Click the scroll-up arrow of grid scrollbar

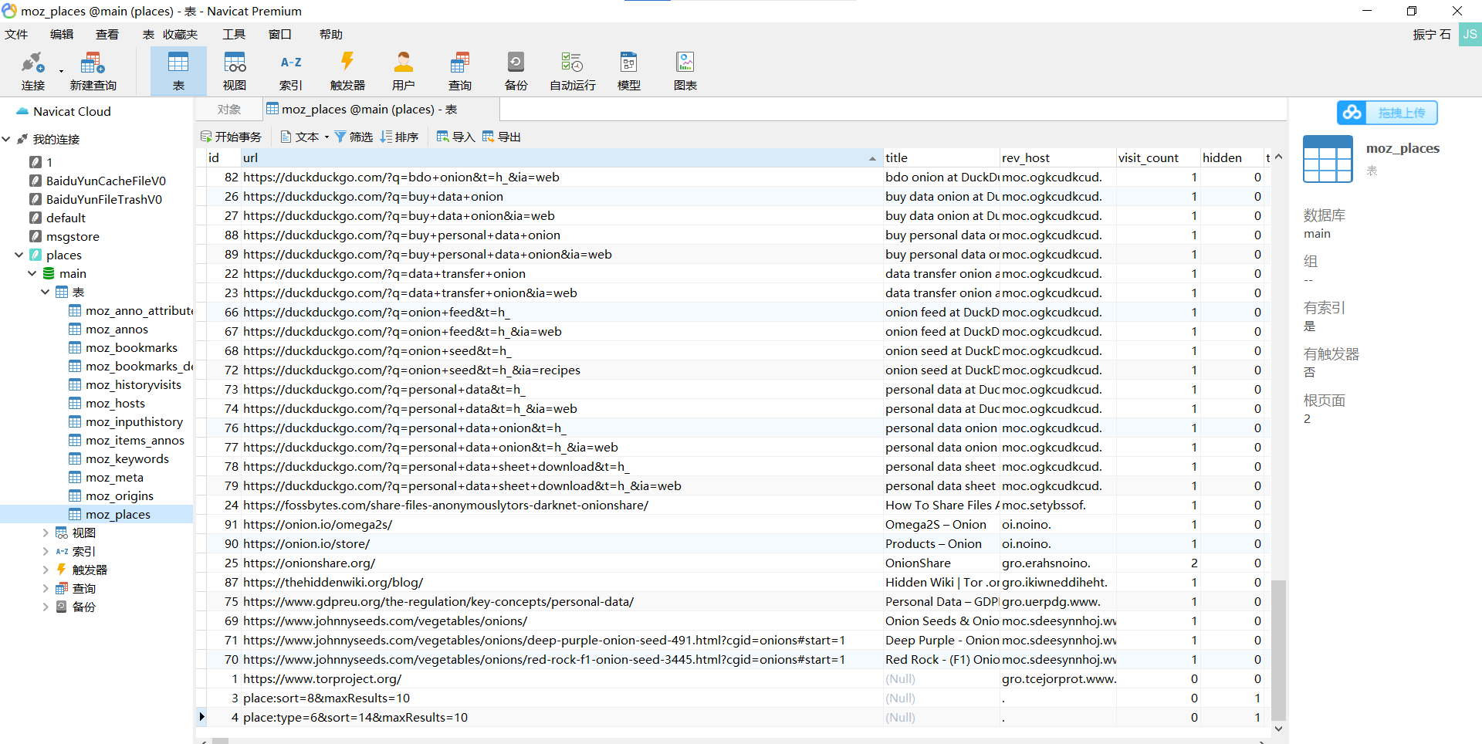point(1279,157)
